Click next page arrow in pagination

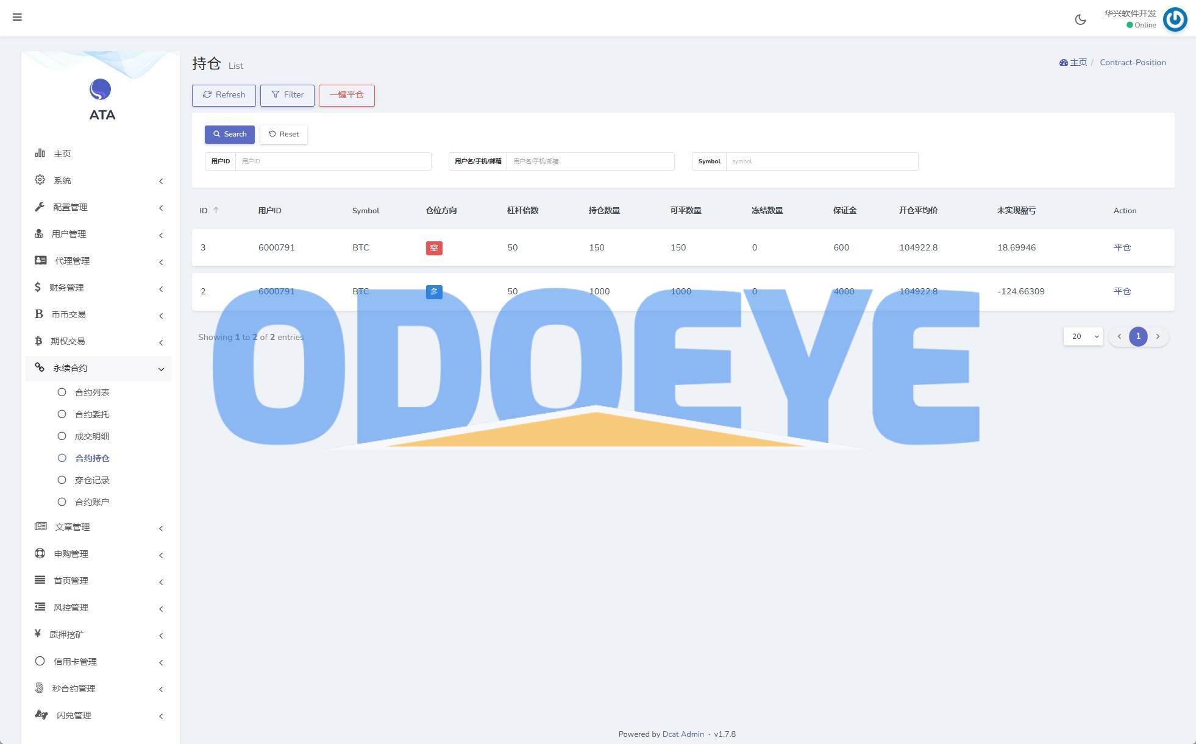[1158, 336]
